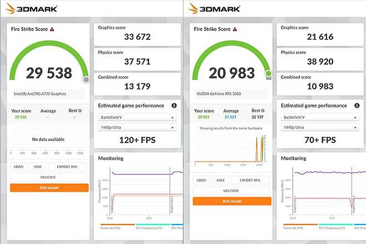Click the LOAD button under No data available
The width and height of the screenshot is (366, 244).
(x=18, y=167)
